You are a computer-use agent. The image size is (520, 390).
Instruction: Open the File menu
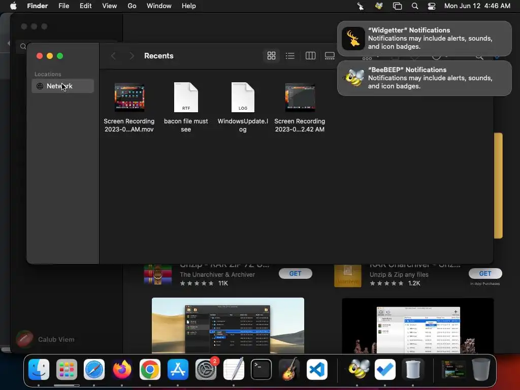click(63, 6)
